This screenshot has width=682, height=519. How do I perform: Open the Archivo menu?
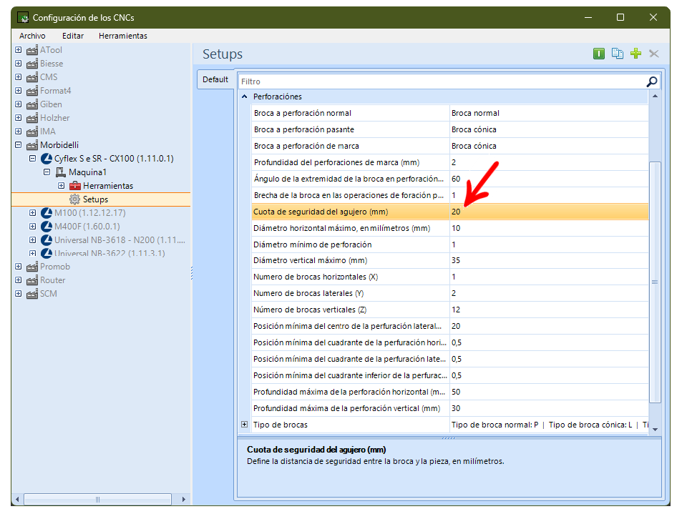coord(32,36)
